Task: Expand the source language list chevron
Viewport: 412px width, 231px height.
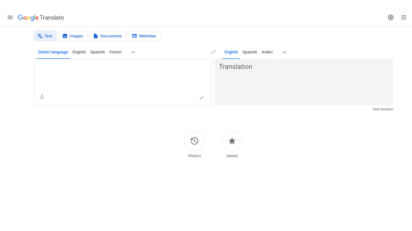Action: coord(133,52)
